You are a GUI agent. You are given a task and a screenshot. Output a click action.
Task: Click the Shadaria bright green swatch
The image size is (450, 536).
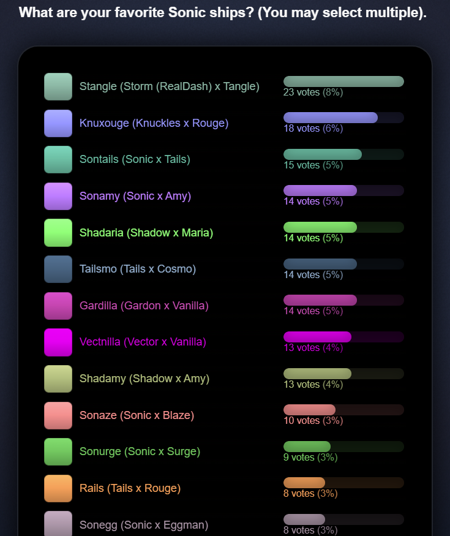coord(58,233)
